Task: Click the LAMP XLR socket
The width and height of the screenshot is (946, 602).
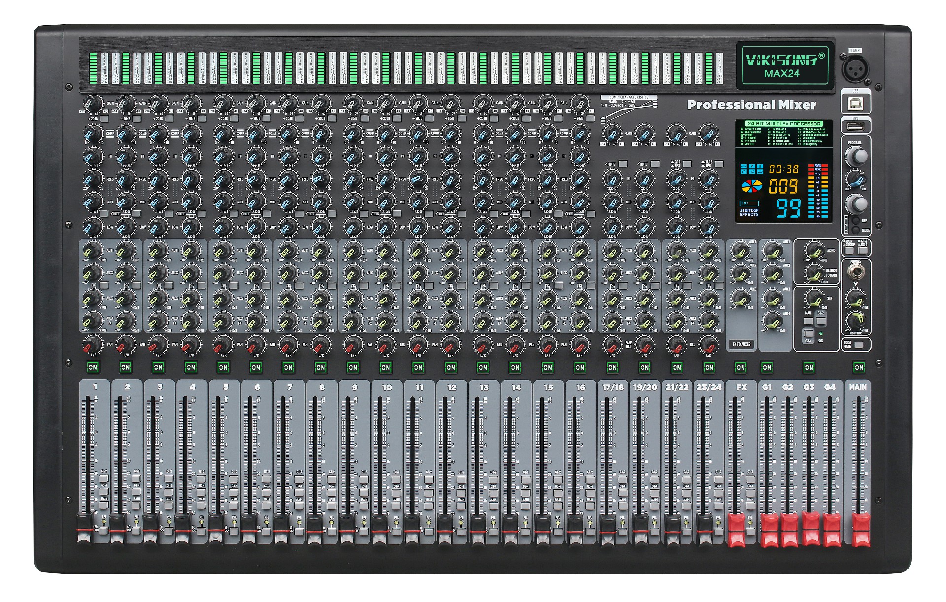Action: click(855, 68)
